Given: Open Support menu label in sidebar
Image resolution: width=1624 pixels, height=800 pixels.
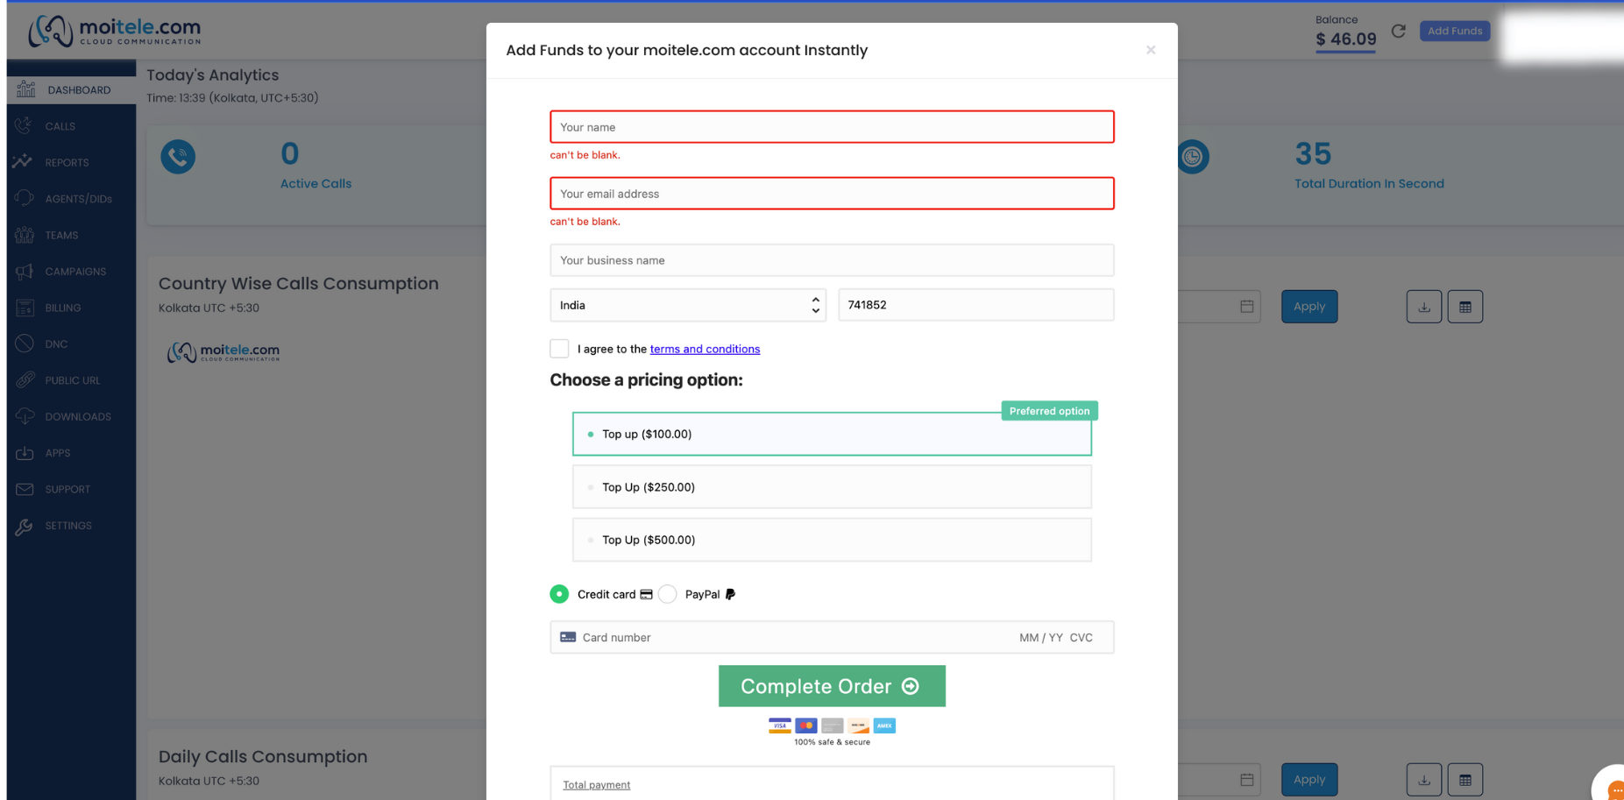Looking at the screenshot, I should [67, 490].
